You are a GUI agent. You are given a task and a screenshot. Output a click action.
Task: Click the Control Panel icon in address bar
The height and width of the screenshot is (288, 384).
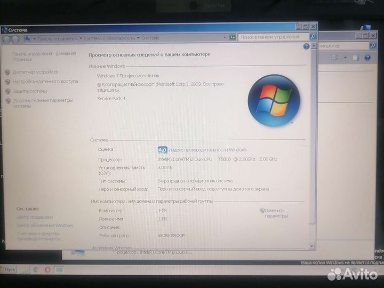[27, 39]
